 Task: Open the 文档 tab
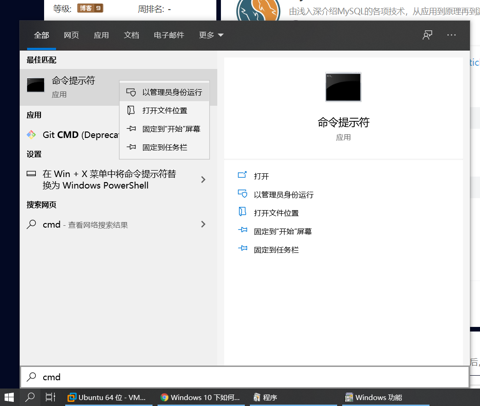[131, 35]
